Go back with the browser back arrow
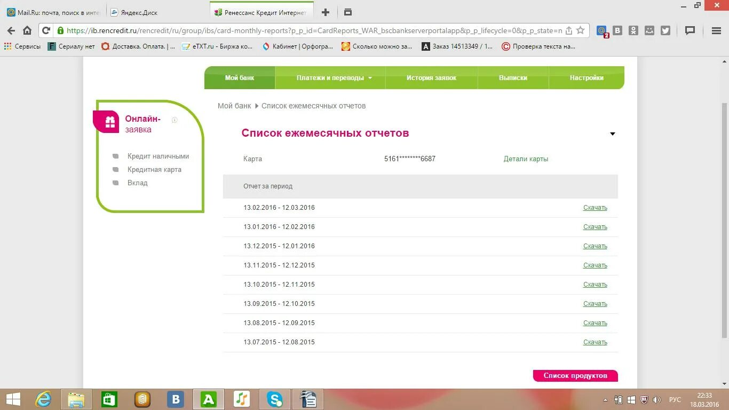 tap(11, 30)
